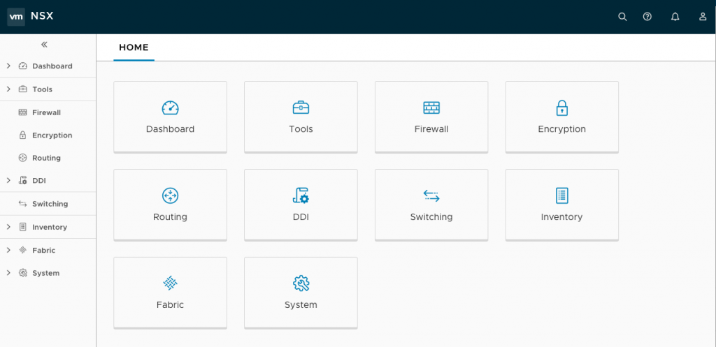Click the Switching arrows icon in sidebar
Screen dimensions: 716x347
click(23, 204)
